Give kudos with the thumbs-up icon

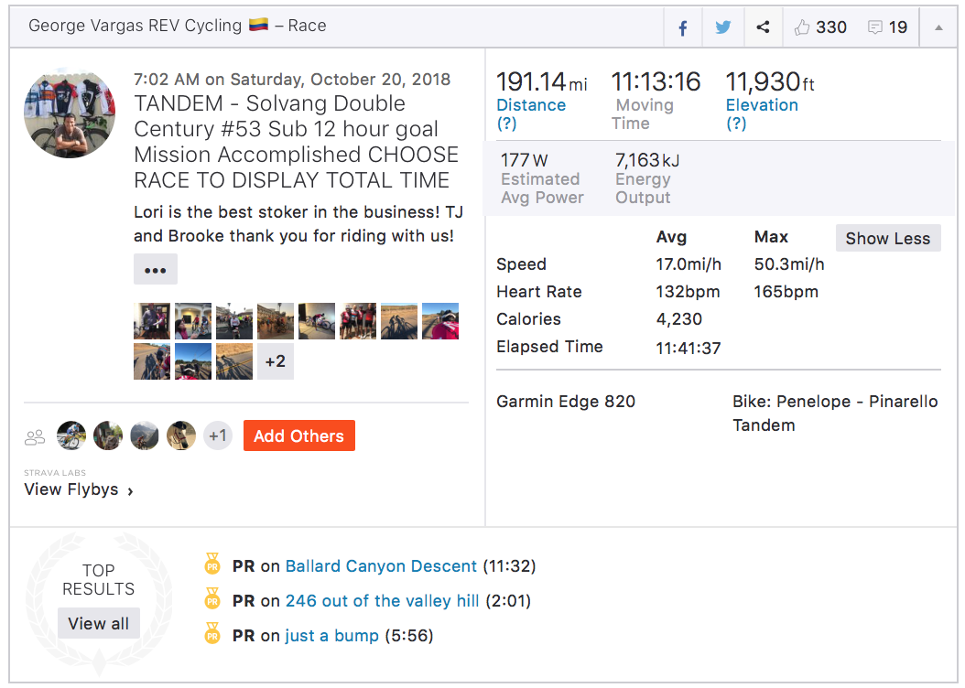[x=803, y=27]
